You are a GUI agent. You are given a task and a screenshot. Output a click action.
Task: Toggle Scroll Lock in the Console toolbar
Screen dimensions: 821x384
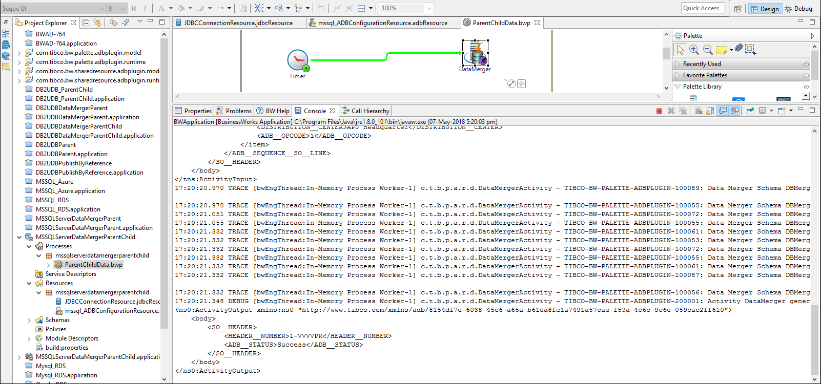tap(710, 111)
